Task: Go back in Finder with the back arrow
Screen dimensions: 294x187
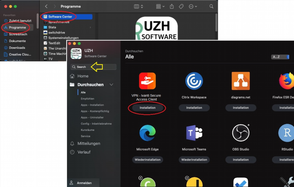Action: point(46,6)
